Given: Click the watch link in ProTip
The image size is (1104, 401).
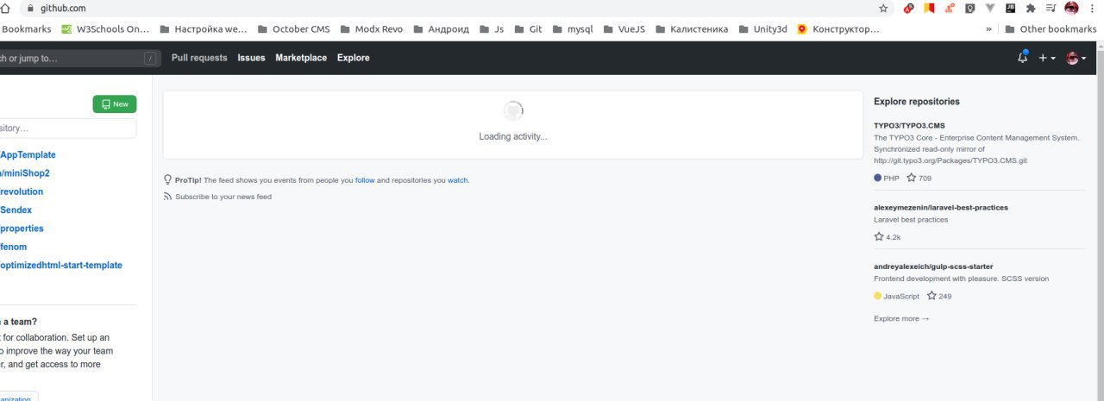Looking at the screenshot, I should tap(457, 180).
